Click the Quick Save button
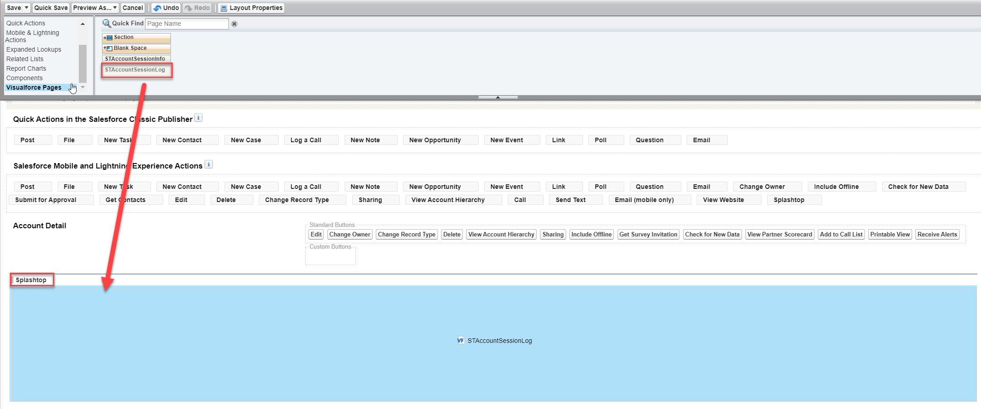981x409 pixels. click(51, 8)
